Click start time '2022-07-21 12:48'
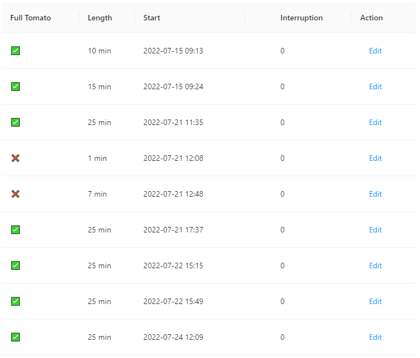Screen dimensions: 420x358 click(x=173, y=194)
